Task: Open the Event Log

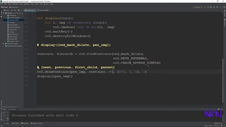Action: 218,123
